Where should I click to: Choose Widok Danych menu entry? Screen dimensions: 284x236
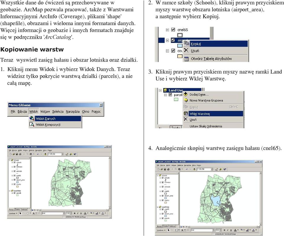tap(55, 118)
